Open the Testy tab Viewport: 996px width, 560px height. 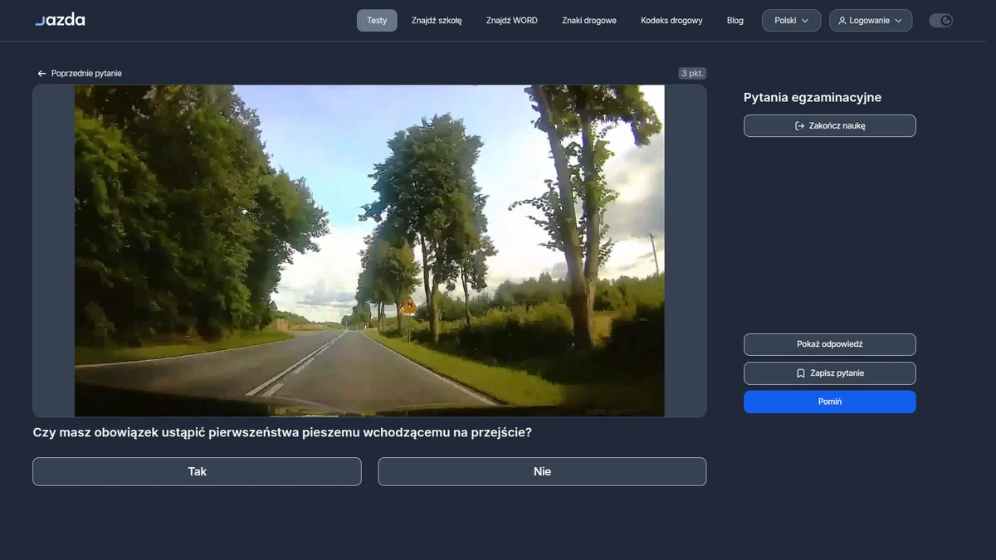(x=377, y=21)
